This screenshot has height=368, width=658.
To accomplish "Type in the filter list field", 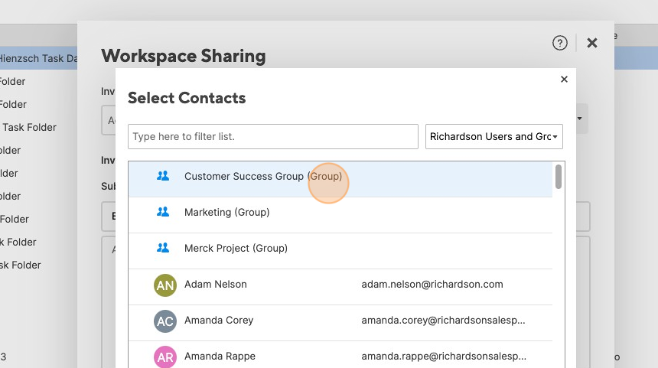I will pyautogui.click(x=273, y=137).
